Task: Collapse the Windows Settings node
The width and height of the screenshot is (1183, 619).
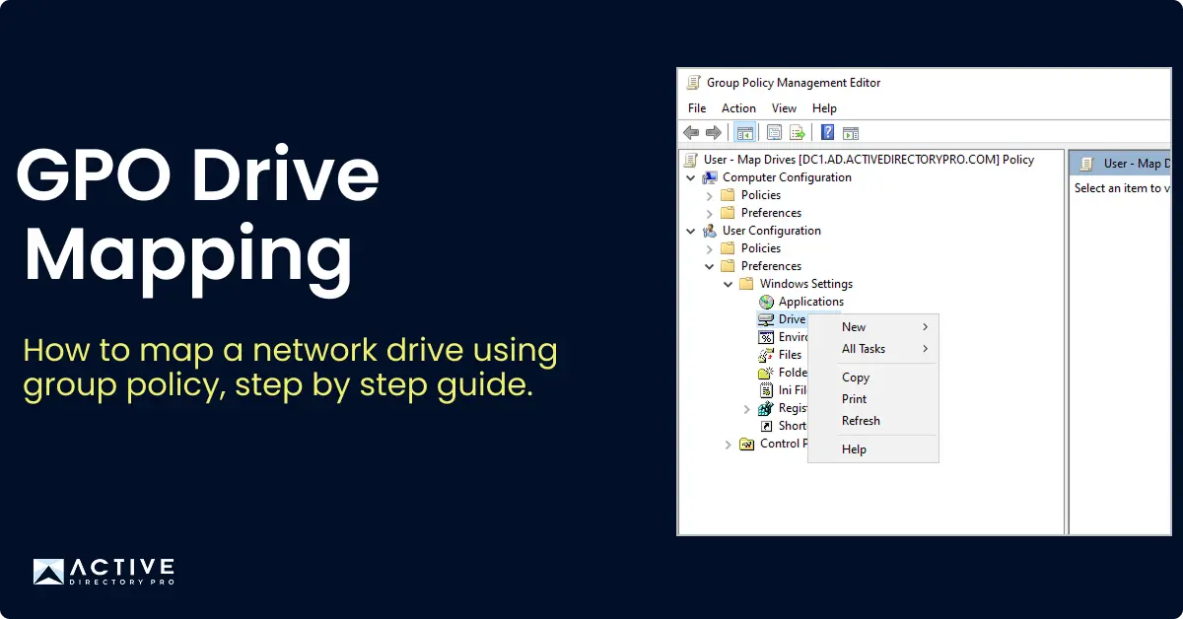Action: coord(729,284)
